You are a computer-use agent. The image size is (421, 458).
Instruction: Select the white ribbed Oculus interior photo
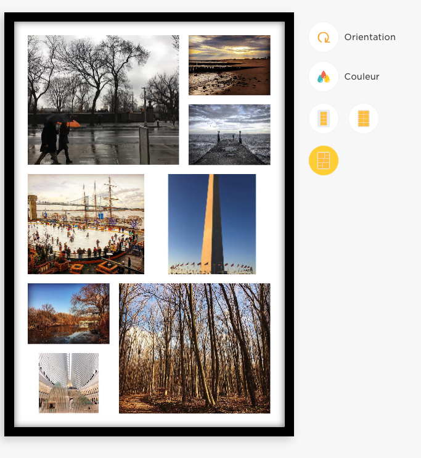68,383
